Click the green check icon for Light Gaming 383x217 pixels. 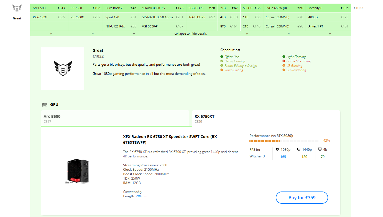pyautogui.click(x=284, y=57)
